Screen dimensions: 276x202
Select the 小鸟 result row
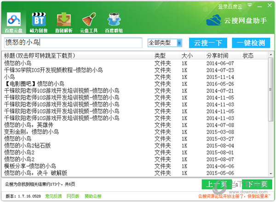135,77
